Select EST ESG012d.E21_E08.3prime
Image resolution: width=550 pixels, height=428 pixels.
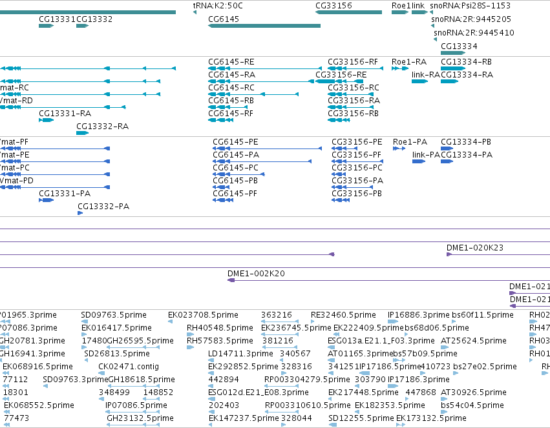click(259, 392)
